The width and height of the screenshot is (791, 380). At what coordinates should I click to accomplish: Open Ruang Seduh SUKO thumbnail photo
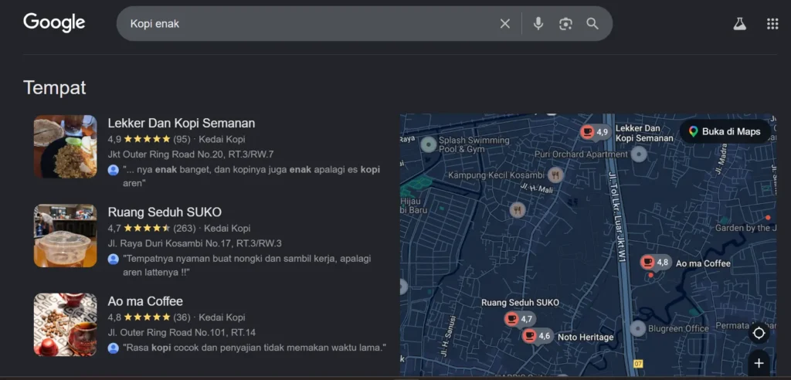tap(65, 236)
